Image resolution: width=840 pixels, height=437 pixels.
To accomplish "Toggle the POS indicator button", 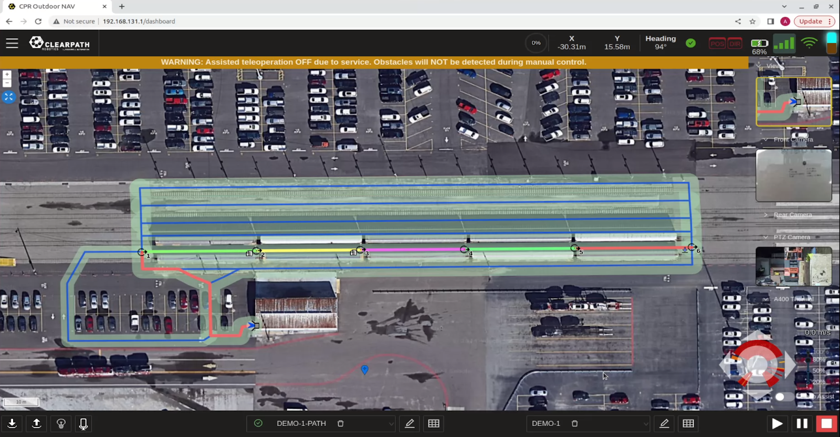I will 717,43.
